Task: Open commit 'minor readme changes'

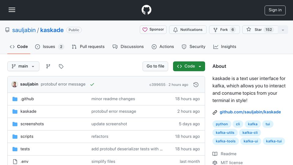Action: (113, 99)
